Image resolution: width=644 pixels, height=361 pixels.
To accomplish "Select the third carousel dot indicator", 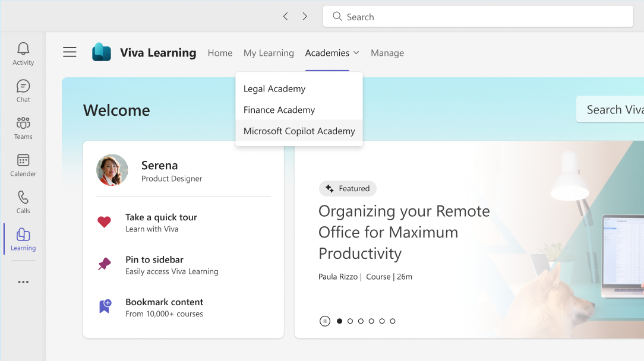I will click(360, 321).
